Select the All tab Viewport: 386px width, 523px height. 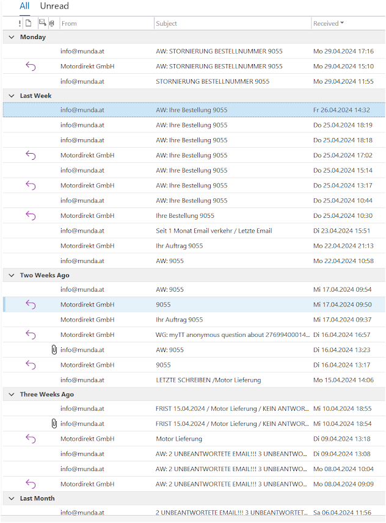click(x=24, y=6)
